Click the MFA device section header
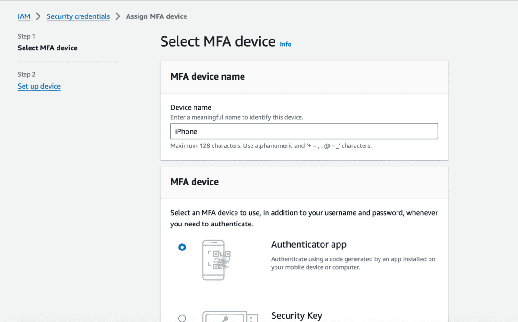The image size is (518, 322). pyautogui.click(x=194, y=182)
